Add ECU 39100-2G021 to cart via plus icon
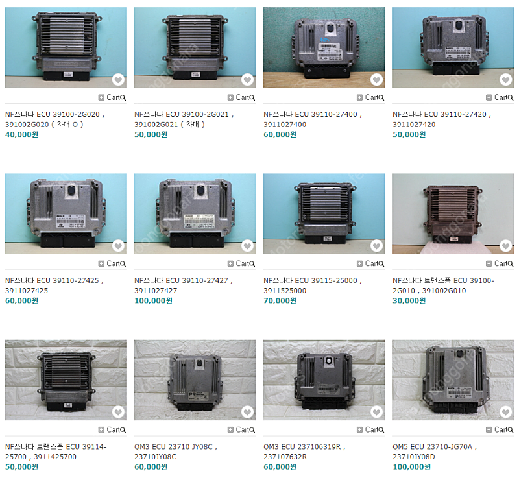519x480 pixels. [230, 97]
